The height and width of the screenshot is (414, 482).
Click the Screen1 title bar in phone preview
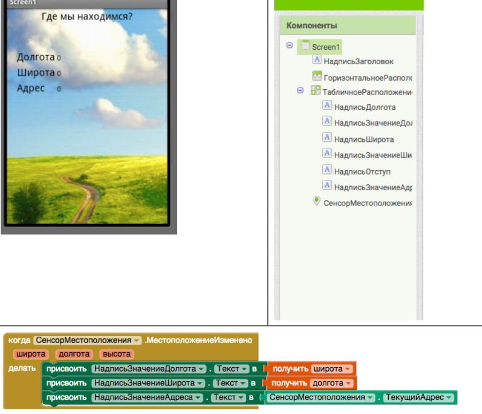coord(88,3)
